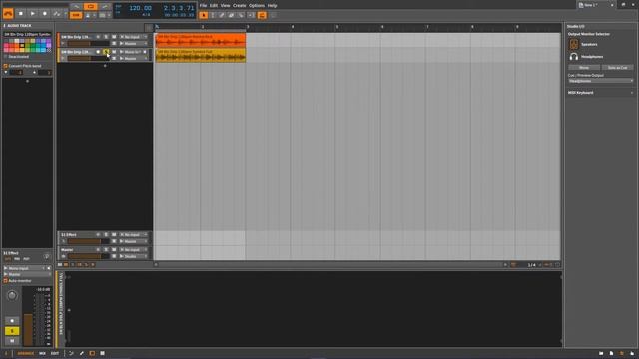The width and height of the screenshot is (639, 359).
Task: Solo the first orange audio track
Action: (106, 37)
